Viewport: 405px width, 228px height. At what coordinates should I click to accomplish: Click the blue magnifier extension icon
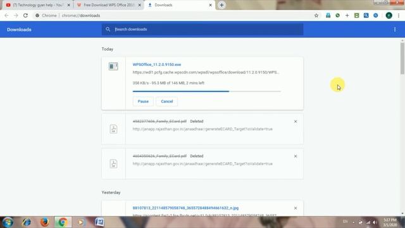(366, 15)
